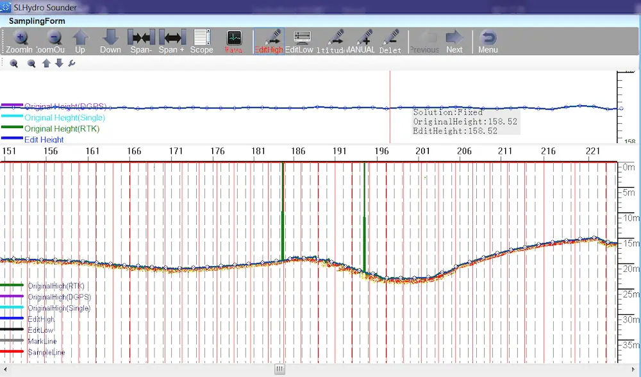Screen dimensions: 641x377
Task: Click the SLHydro Sounder app icon
Action: click(5, 7)
